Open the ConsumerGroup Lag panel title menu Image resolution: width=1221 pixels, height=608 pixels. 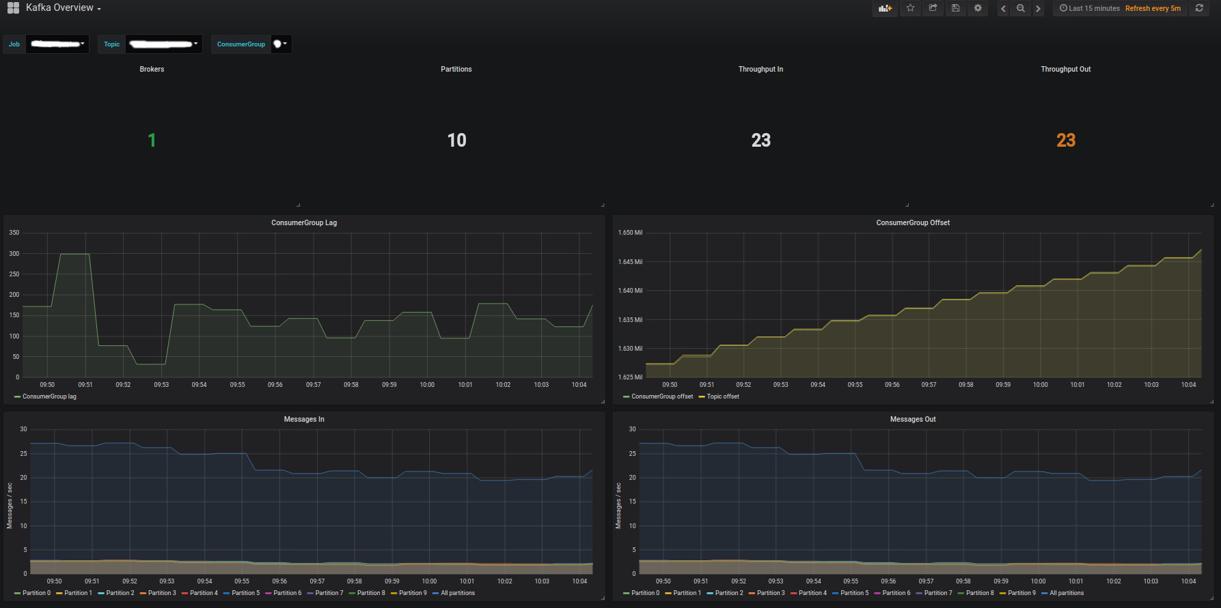[304, 222]
